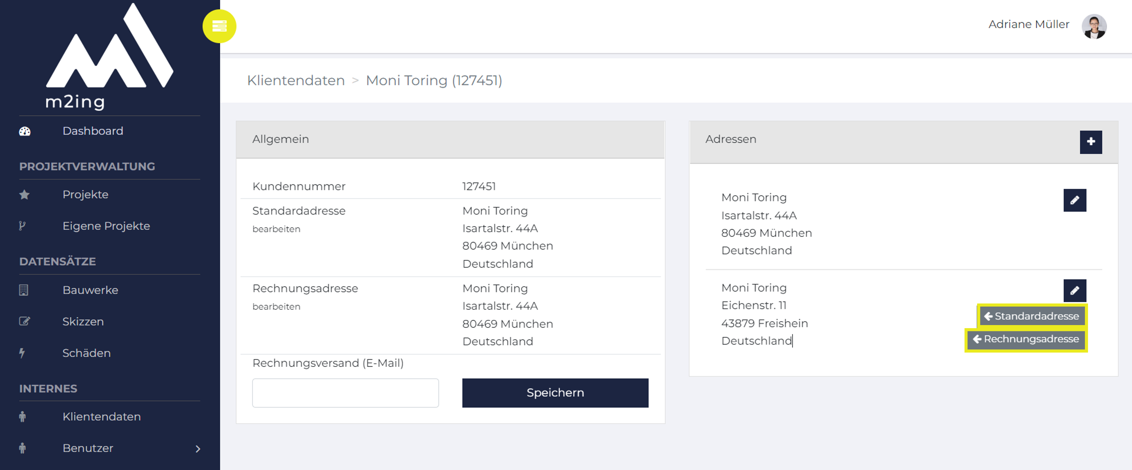Click the Projekte star icon
The width and height of the screenshot is (1132, 470).
25,195
